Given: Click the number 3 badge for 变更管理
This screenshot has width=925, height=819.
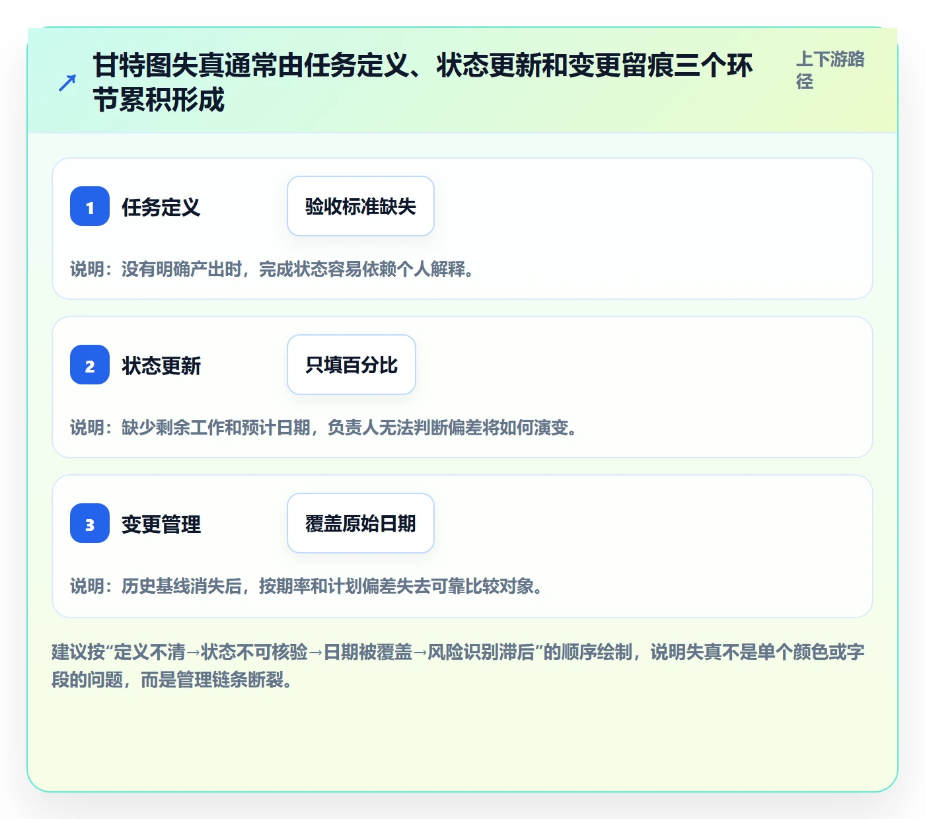Looking at the screenshot, I should coord(90,523).
